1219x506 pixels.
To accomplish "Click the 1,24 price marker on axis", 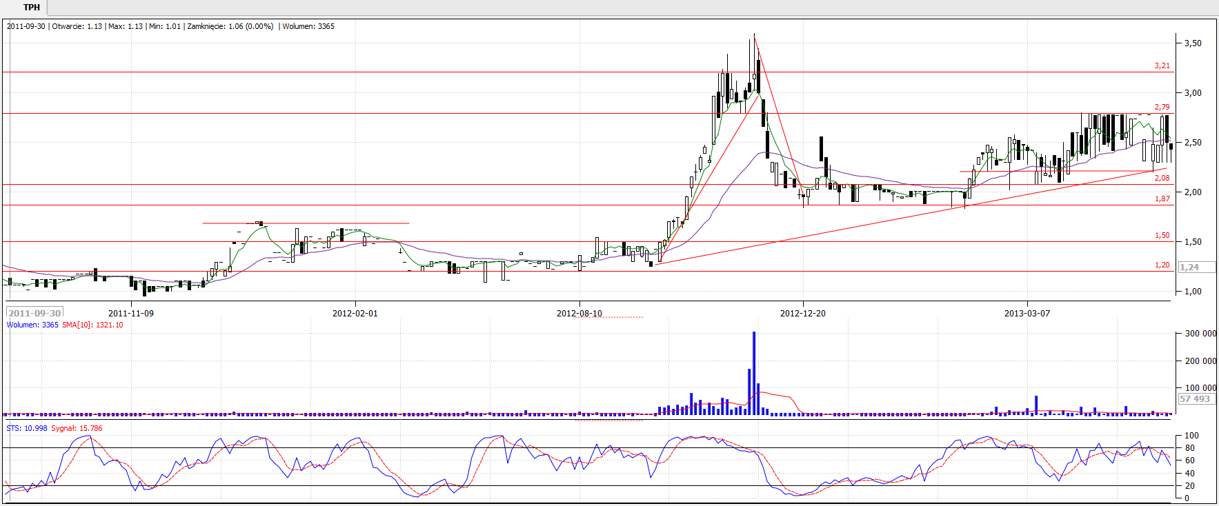I will (x=1189, y=267).
